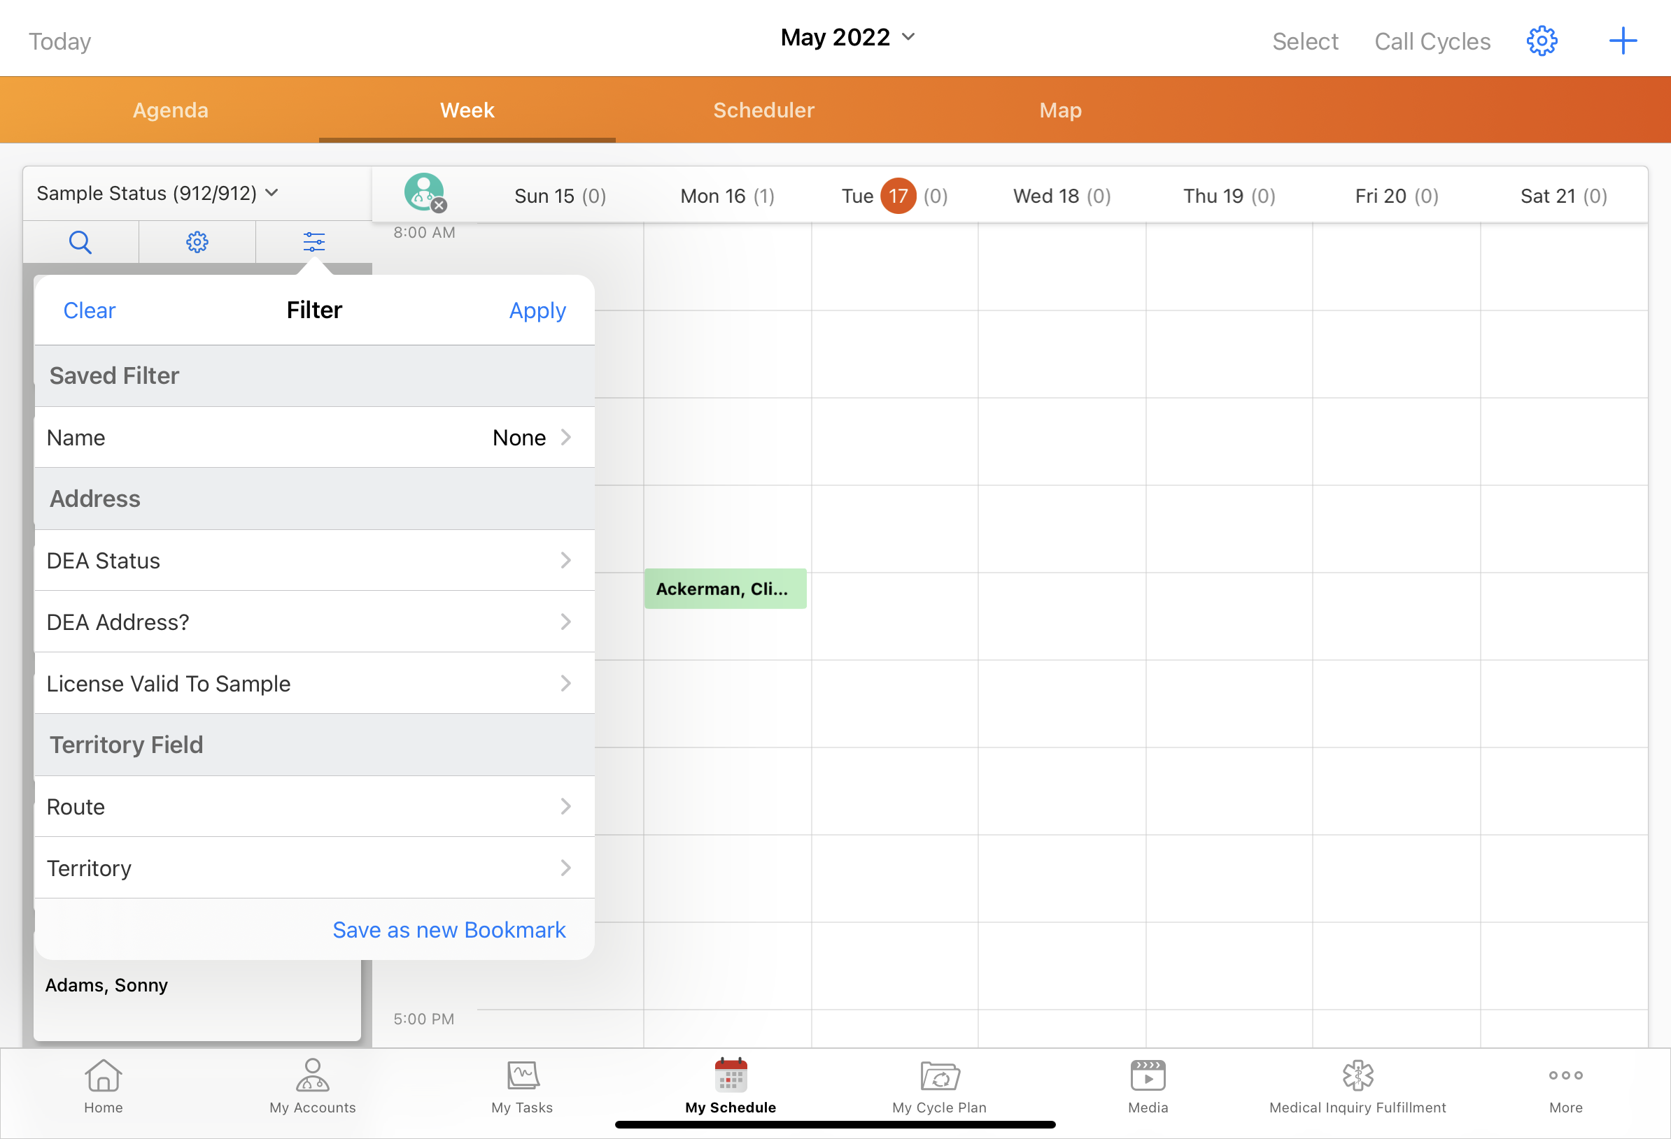Image resolution: width=1671 pixels, height=1139 pixels.
Task: Go to Home in bottom bar
Action: (103, 1086)
